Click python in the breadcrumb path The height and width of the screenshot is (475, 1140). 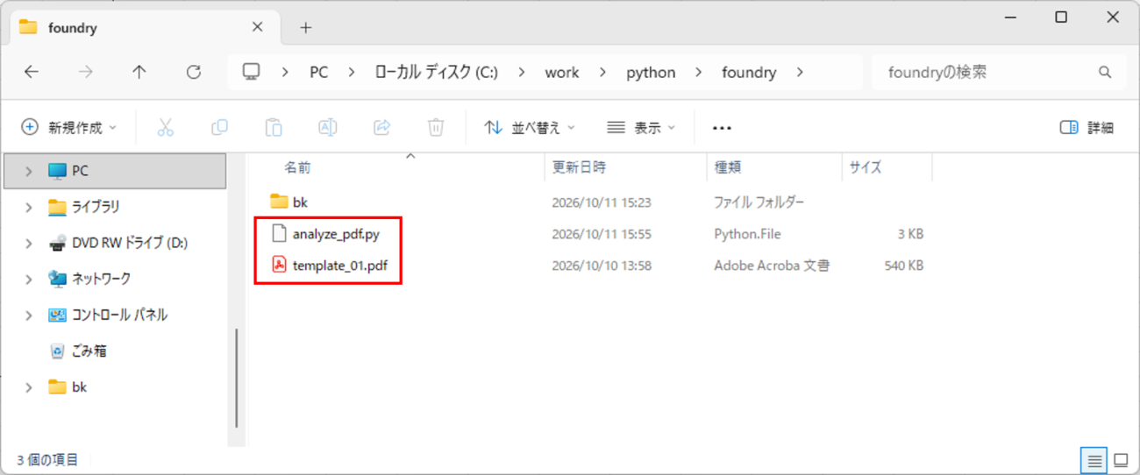tap(651, 72)
